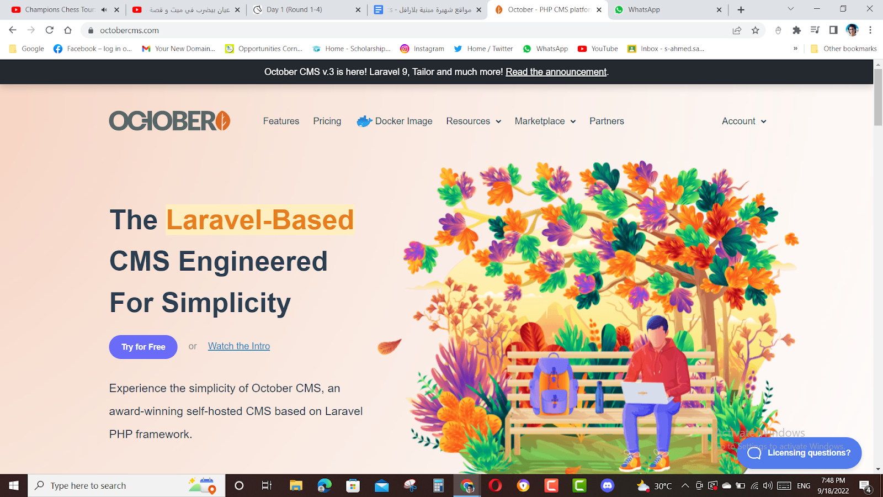The width and height of the screenshot is (883, 497).
Task: Open the 30°C weather widget
Action: click(654, 486)
